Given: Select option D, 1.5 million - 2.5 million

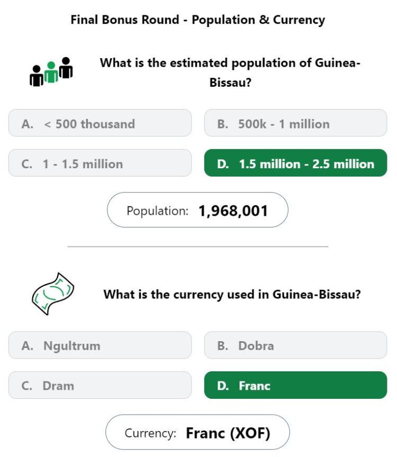Looking at the screenshot, I should 295,163.
